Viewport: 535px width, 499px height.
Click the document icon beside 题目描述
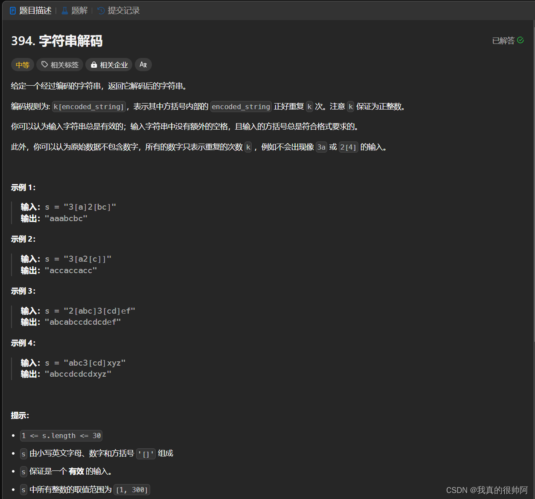click(x=12, y=10)
